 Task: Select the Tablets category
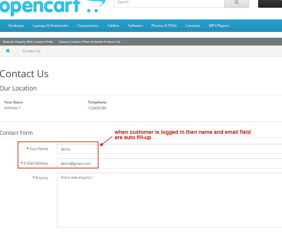pos(113,26)
